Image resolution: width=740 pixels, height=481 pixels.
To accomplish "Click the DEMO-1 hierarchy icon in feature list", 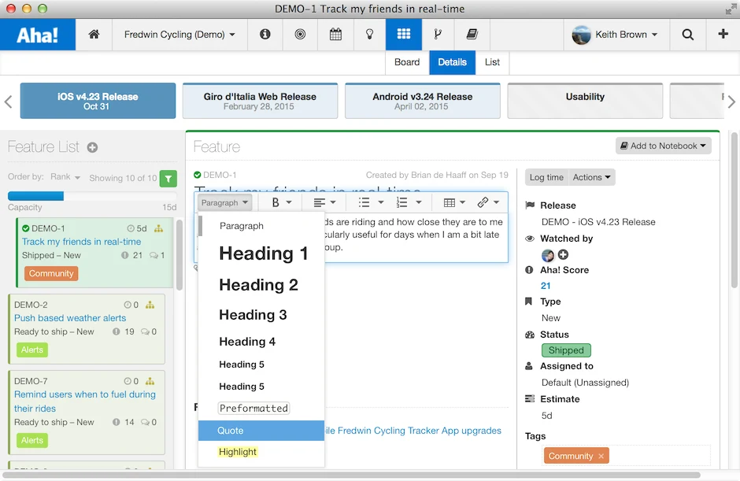I will click(158, 228).
